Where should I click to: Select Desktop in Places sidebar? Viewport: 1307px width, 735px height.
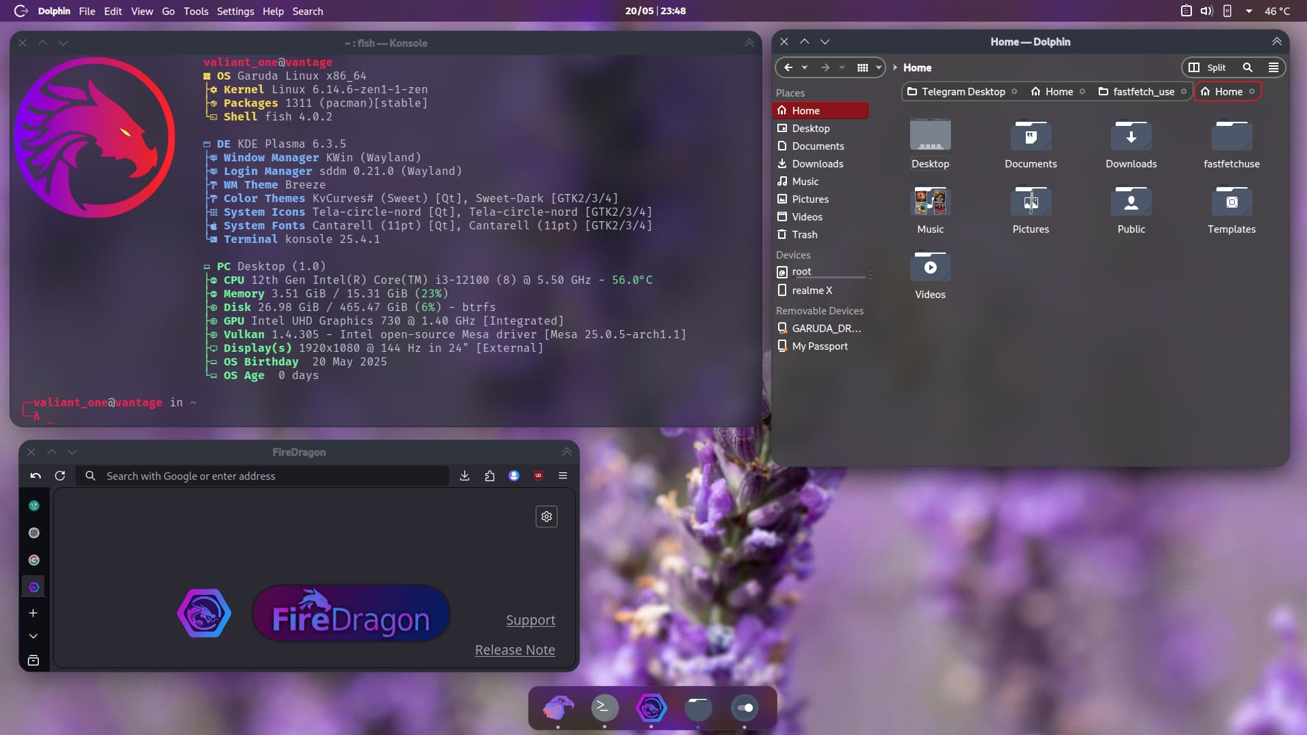(820, 128)
